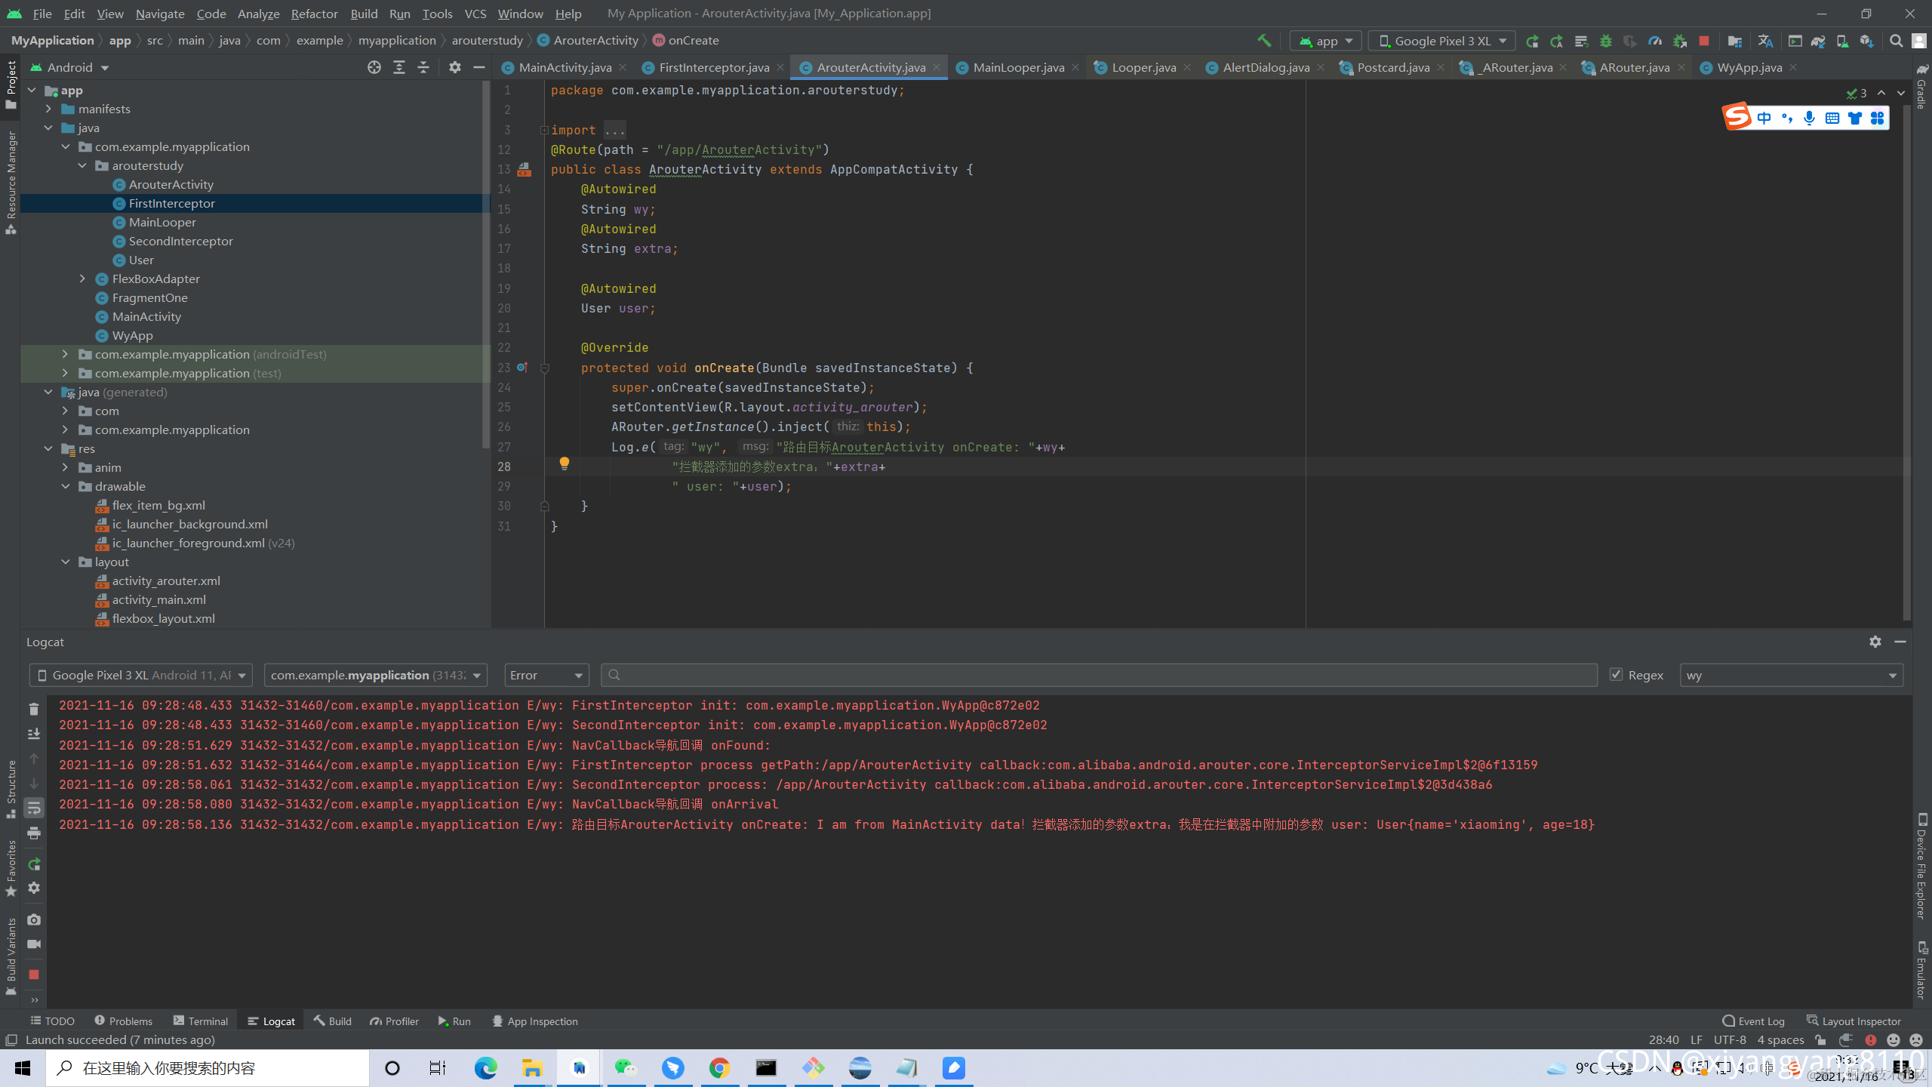Open the Error log level dropdown

click(x=546, y=675)
